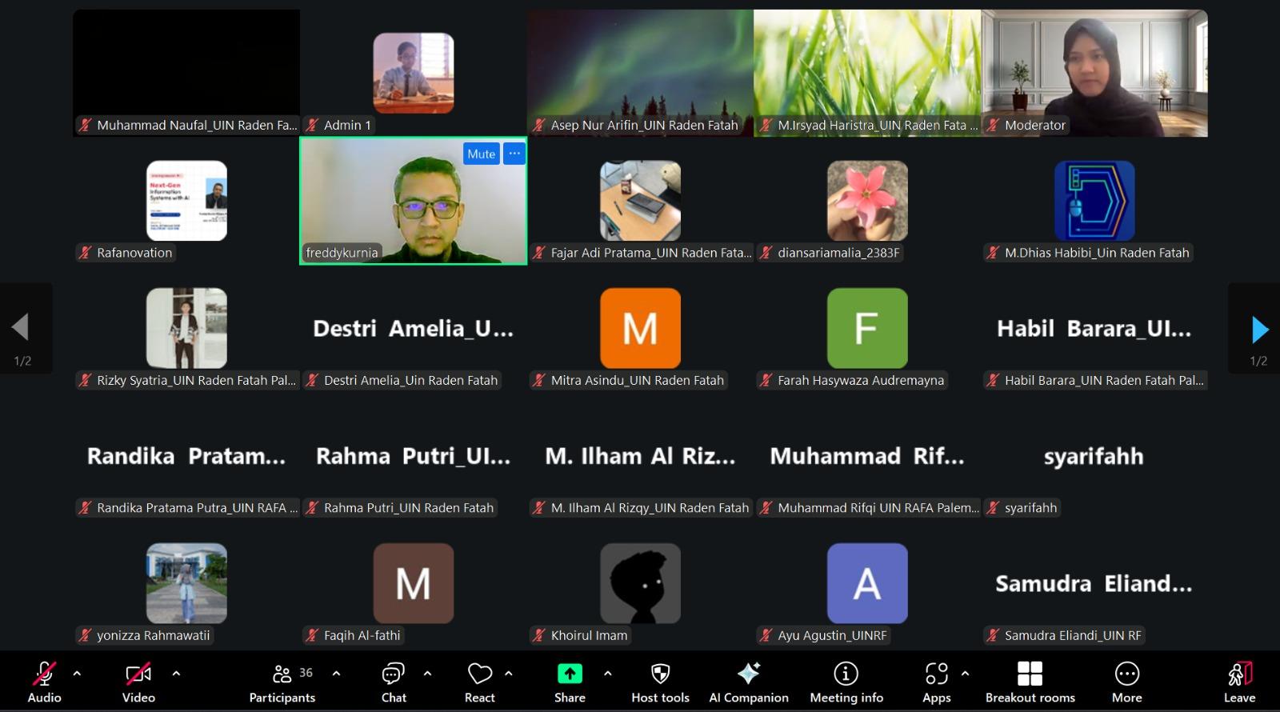This screenshot has height=712, width=1280.
Task: Open the More options menu
Action: tap(1126, 682)
